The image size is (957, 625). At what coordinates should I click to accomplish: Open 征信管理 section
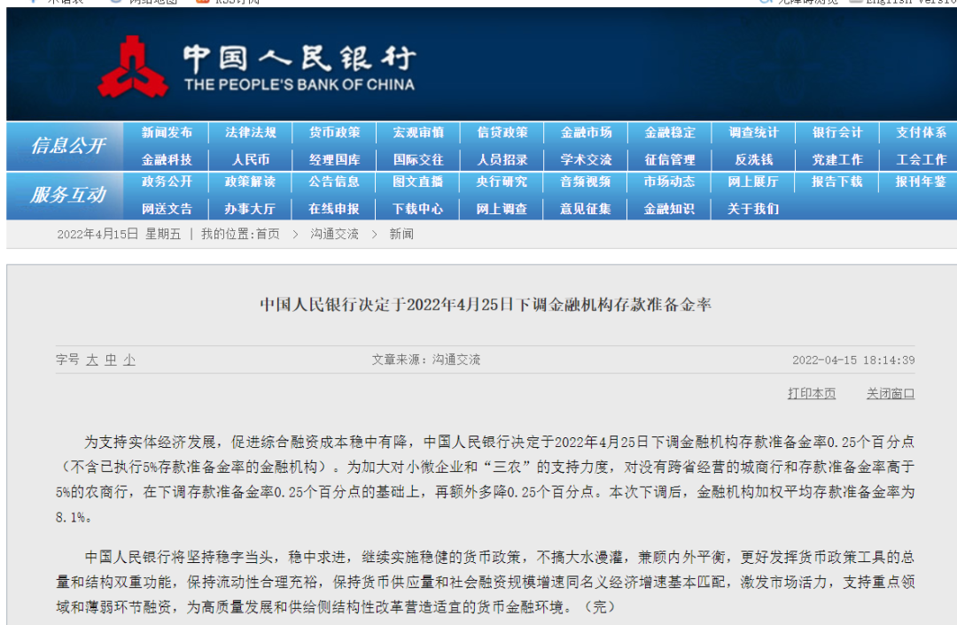(670, 159)
